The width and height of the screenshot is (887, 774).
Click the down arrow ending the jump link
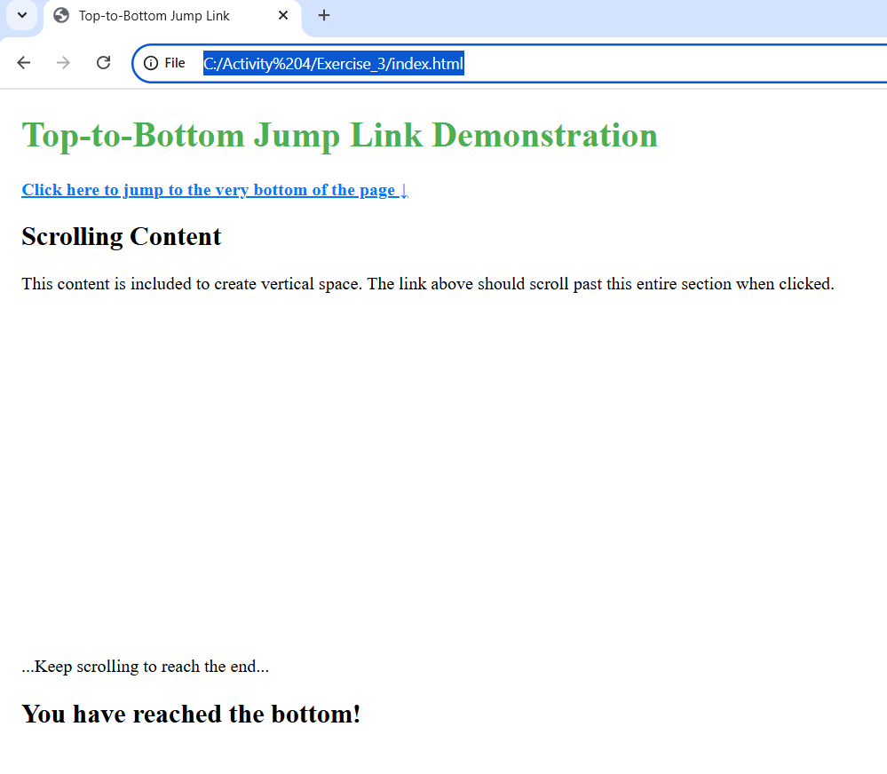[404, 190]
